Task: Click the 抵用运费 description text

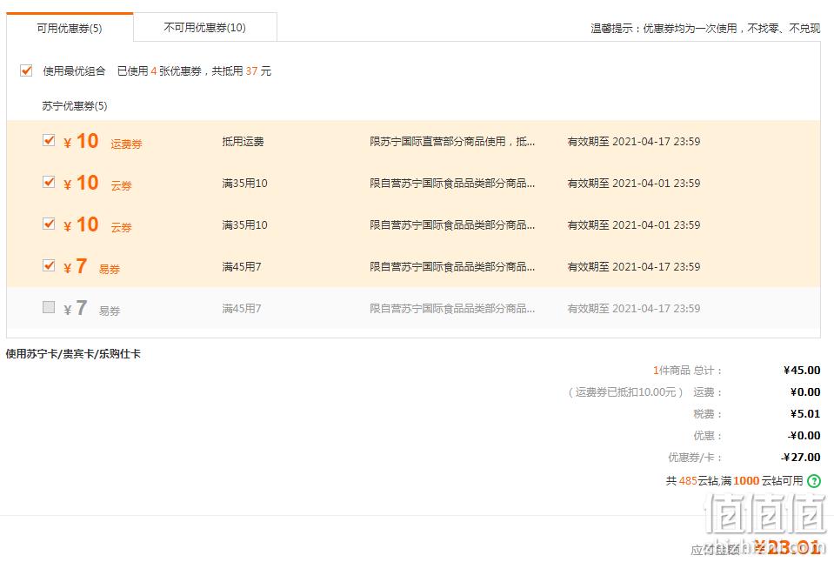Action: tap(244, 142)
